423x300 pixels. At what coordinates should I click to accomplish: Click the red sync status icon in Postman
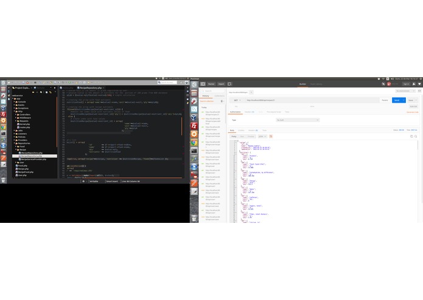[x=389, y=84]
